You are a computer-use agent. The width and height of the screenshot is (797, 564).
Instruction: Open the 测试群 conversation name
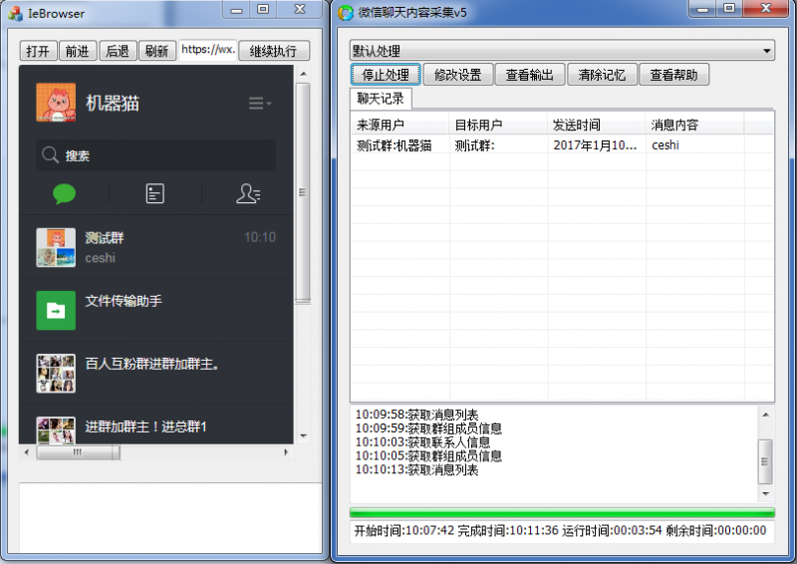pyautogui.click(x=105, y=237)
